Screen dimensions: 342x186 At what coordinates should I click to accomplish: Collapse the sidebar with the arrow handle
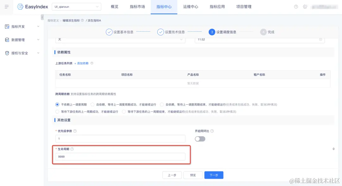(x=42, y=17)
